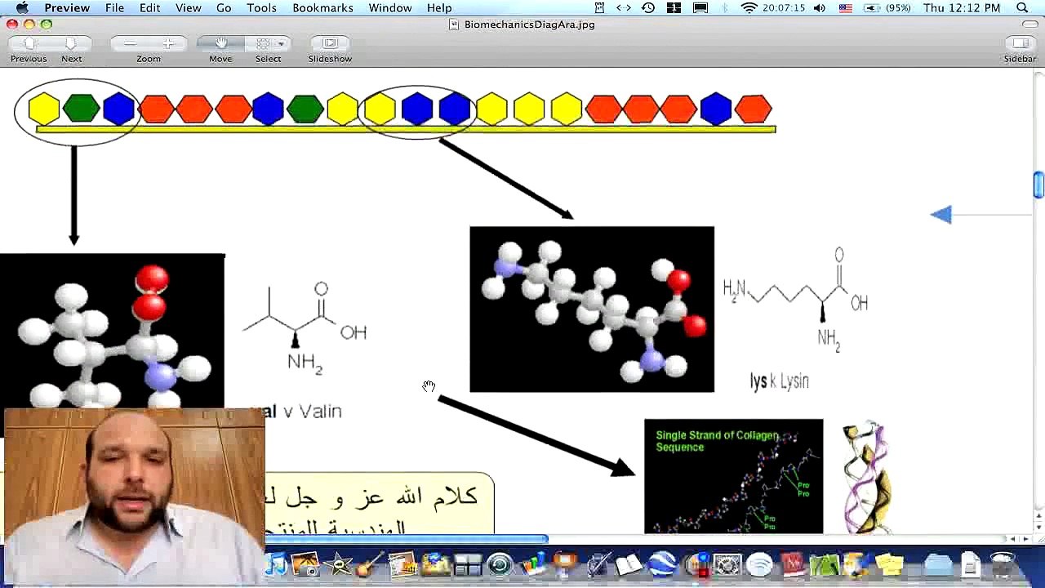The height and width of the screenshot is (588, 1045).
Task: Open the Select tool dropdown arrow
Action: 281,43
